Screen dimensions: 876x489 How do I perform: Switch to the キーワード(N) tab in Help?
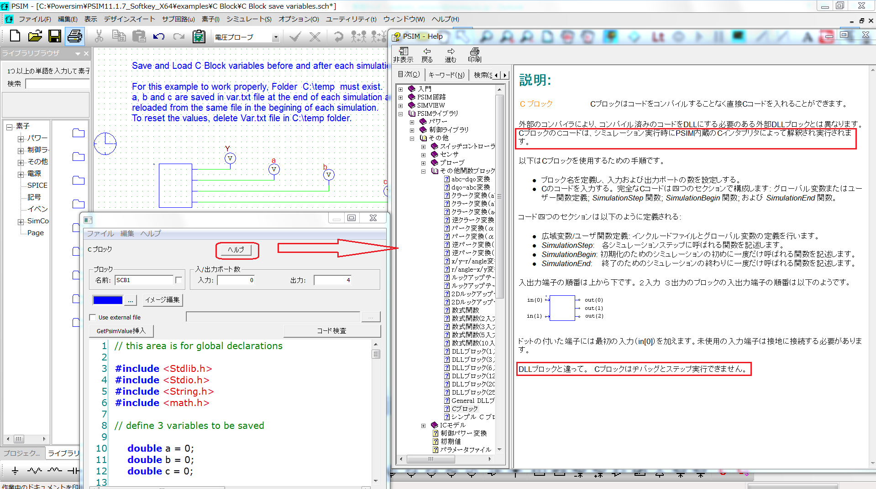point(446,75)
